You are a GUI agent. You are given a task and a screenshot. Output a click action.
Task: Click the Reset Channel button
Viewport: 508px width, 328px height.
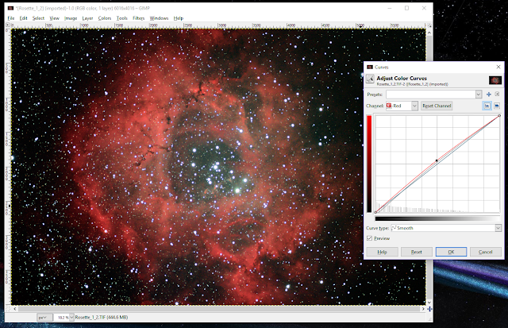(437, 106)
